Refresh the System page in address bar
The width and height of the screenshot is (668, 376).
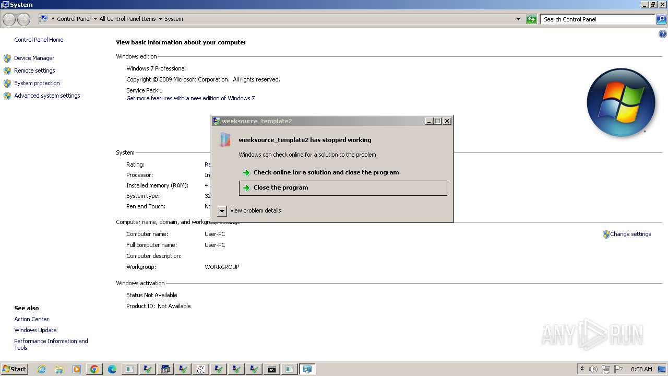click(x=531, y=19)
